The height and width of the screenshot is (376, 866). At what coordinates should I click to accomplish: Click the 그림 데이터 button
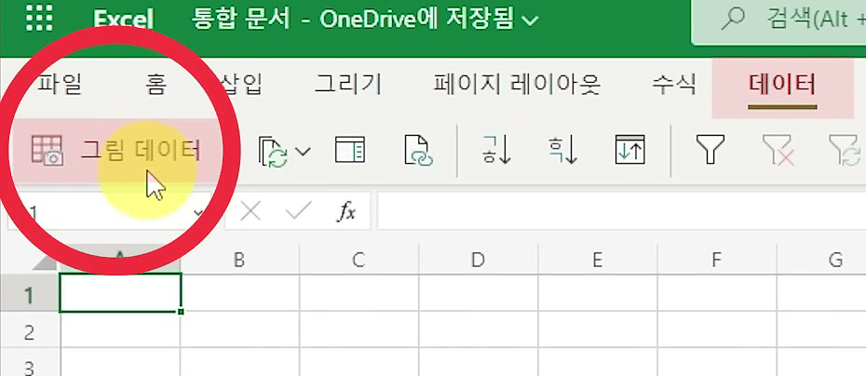point(116,150)
